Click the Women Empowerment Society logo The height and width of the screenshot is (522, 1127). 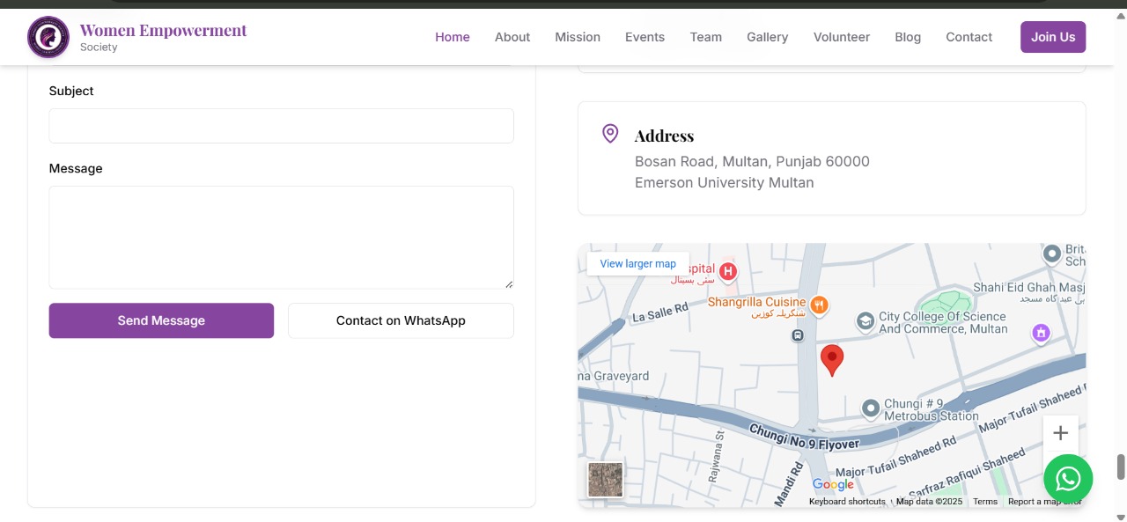click(x=48, y=37)
